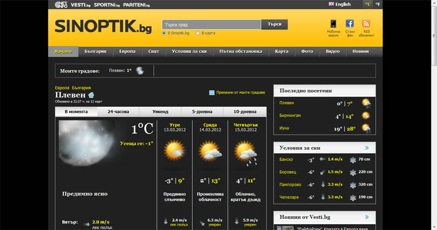Open Условия за ски in navigation bar
Screen dimensions: 437x230
coord(189,51)
